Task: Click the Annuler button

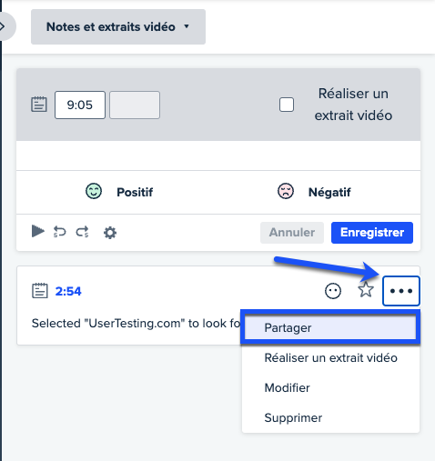Action: click(292, 233)
